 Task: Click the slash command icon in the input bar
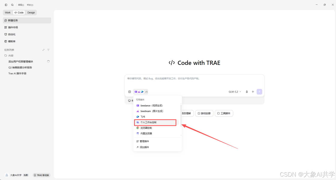point(130,92)
